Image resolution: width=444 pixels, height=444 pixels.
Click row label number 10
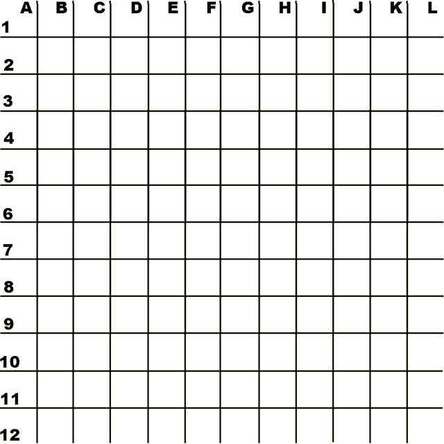[10, 362]
